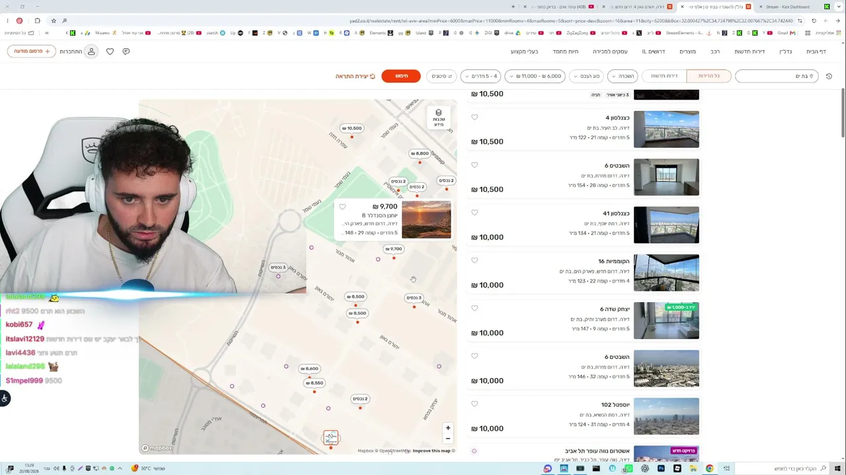Click the התחברות login link
Image resolution: width=846 pixels, height=475 pixels.
tap(71, 51)
